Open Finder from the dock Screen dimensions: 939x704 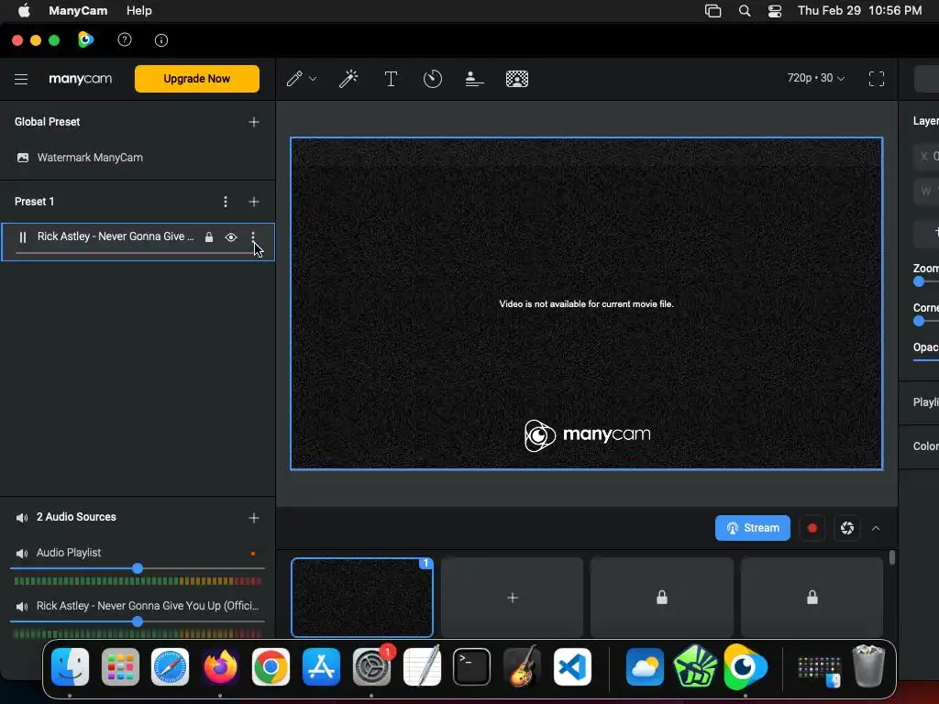[70, 667]
